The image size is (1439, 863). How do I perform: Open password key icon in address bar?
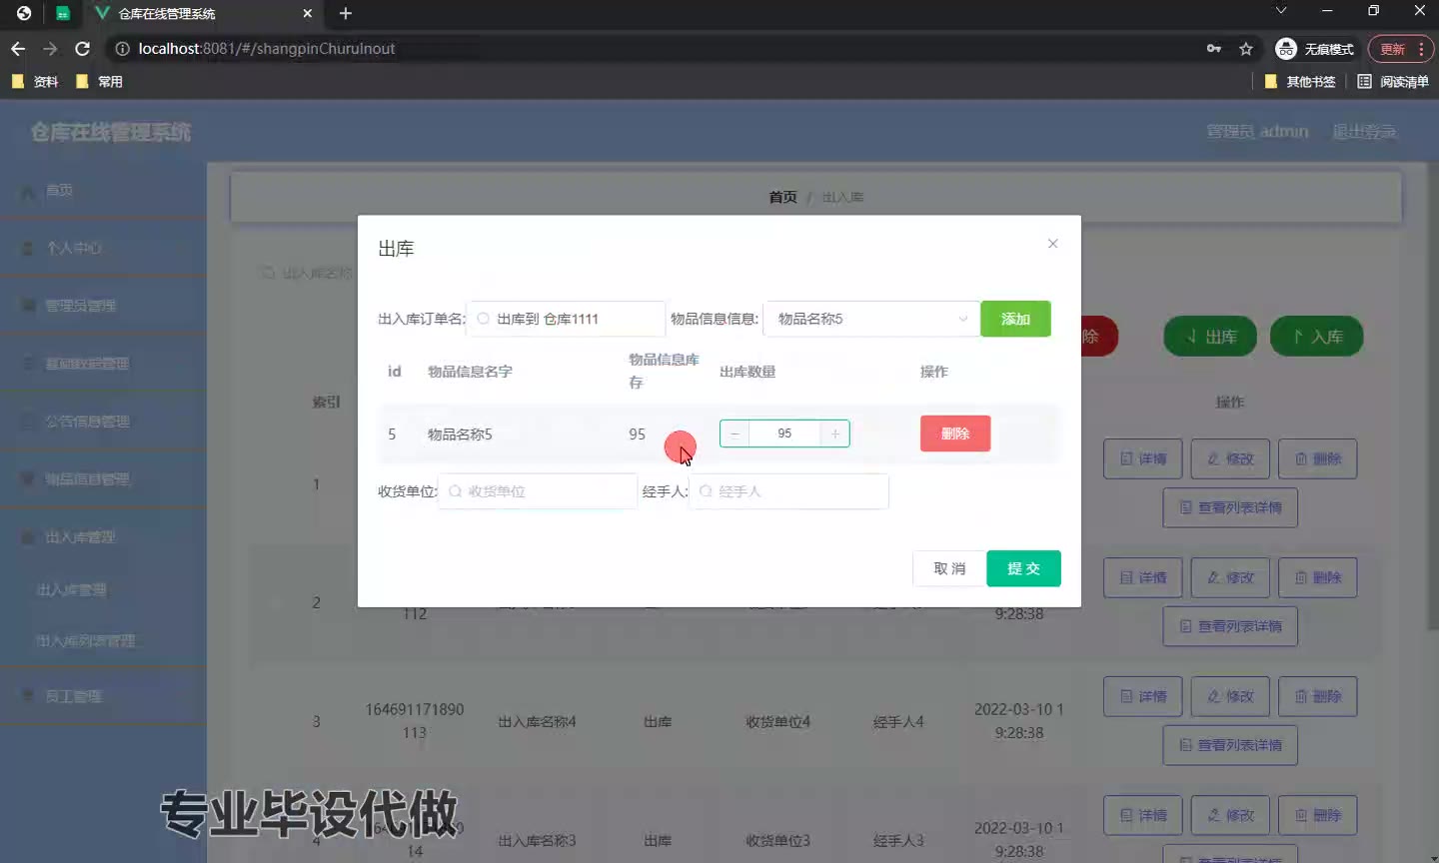(x=1214, y=48)
